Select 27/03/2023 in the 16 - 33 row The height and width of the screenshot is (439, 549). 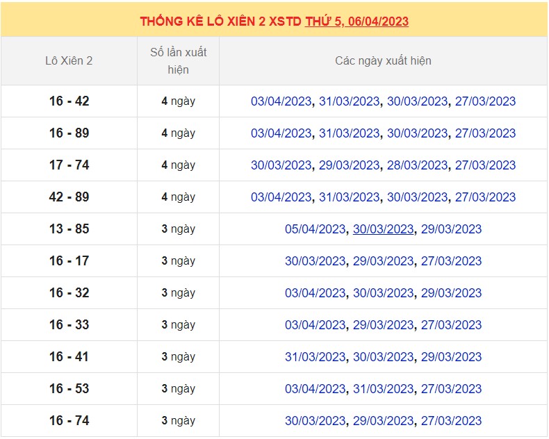[451, 325]
